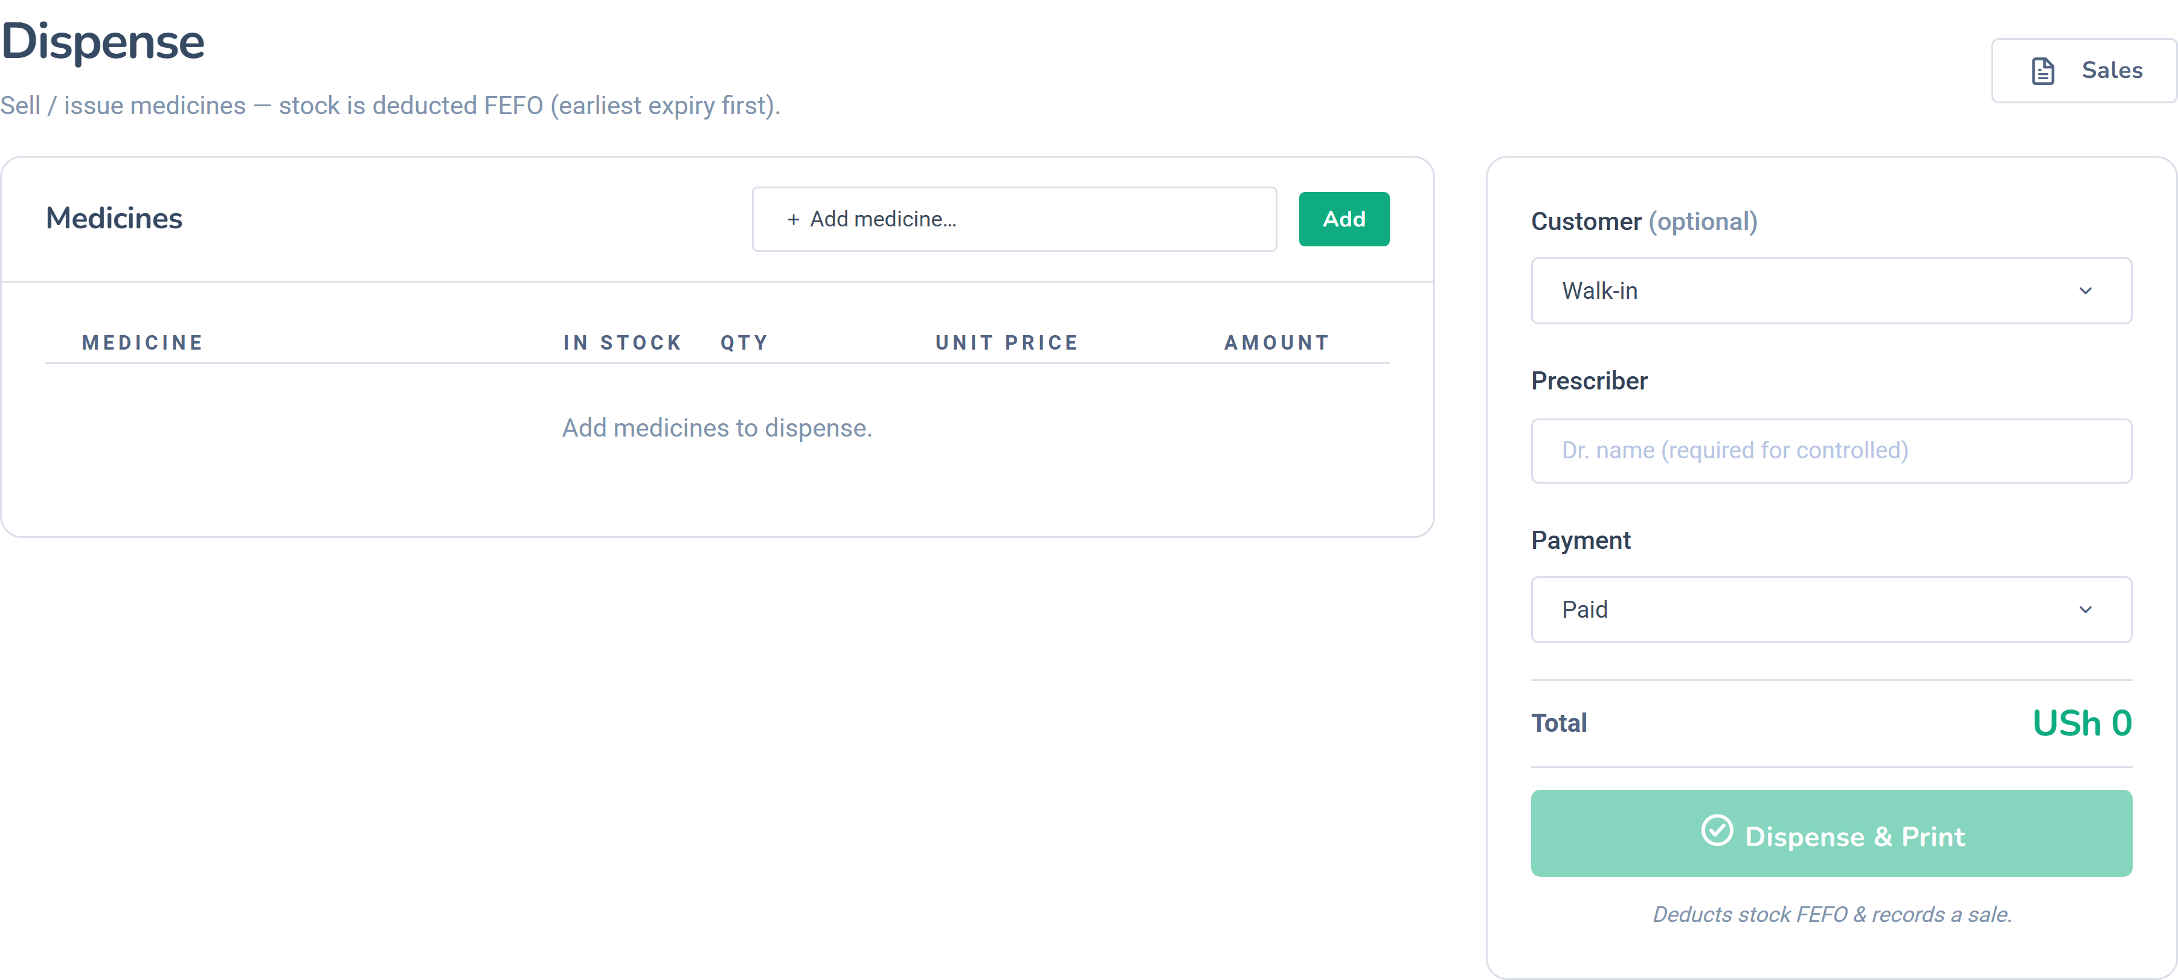The width and height of the screenshot is (2178, 980).
Task: Click the USh 0 total value
Action: 2081,724
